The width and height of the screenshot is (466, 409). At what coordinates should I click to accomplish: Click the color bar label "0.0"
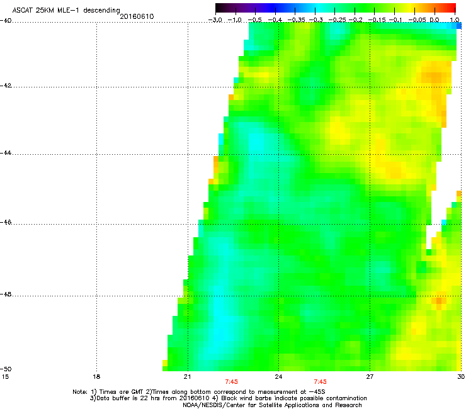pyautogui.click(x=435, y=20)
